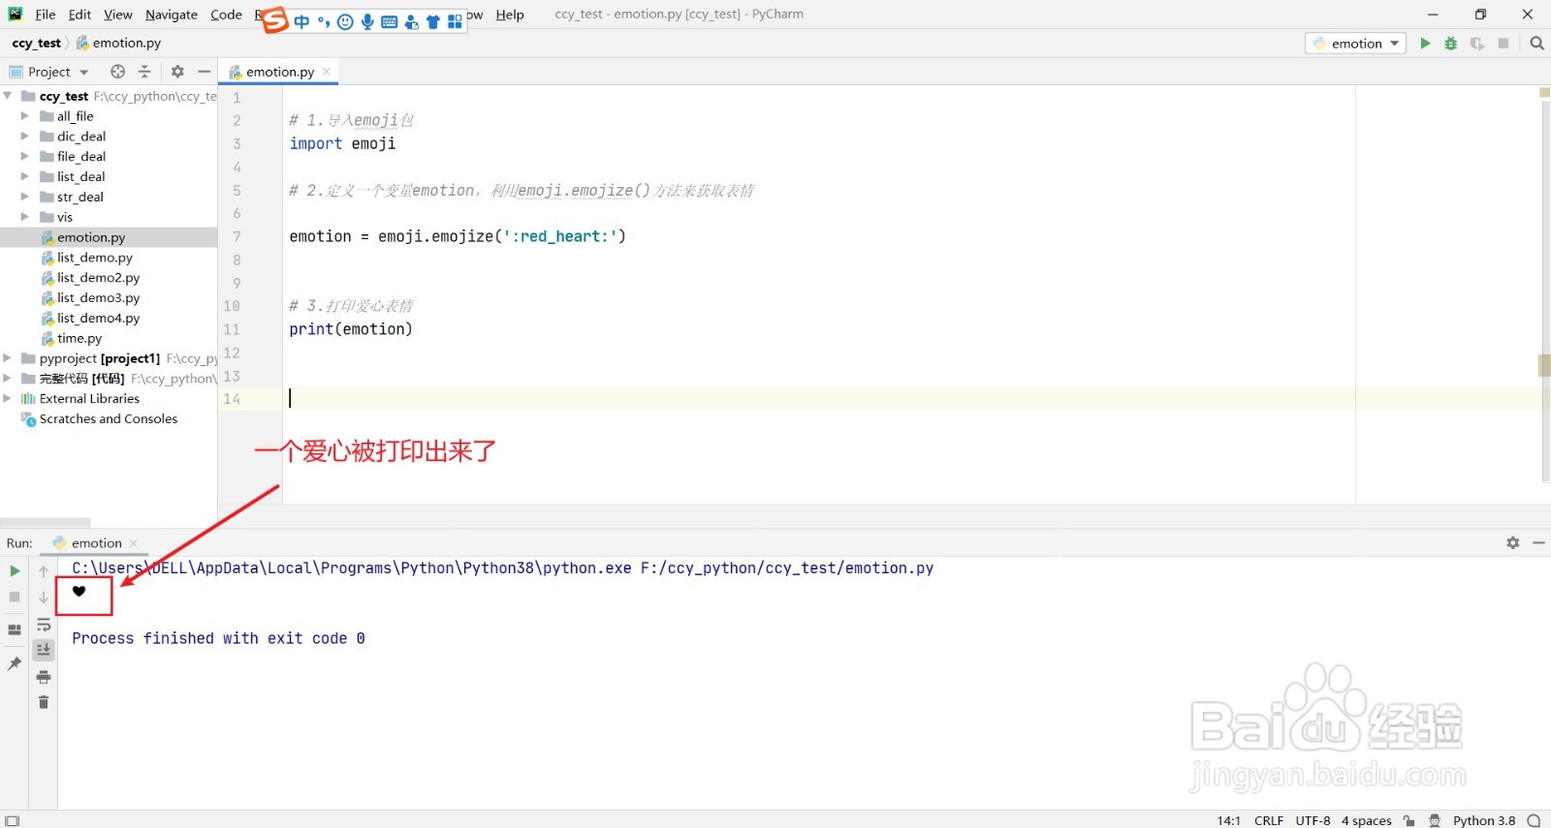Toggle the Sogou Chinese/English mode

point(301,21)
